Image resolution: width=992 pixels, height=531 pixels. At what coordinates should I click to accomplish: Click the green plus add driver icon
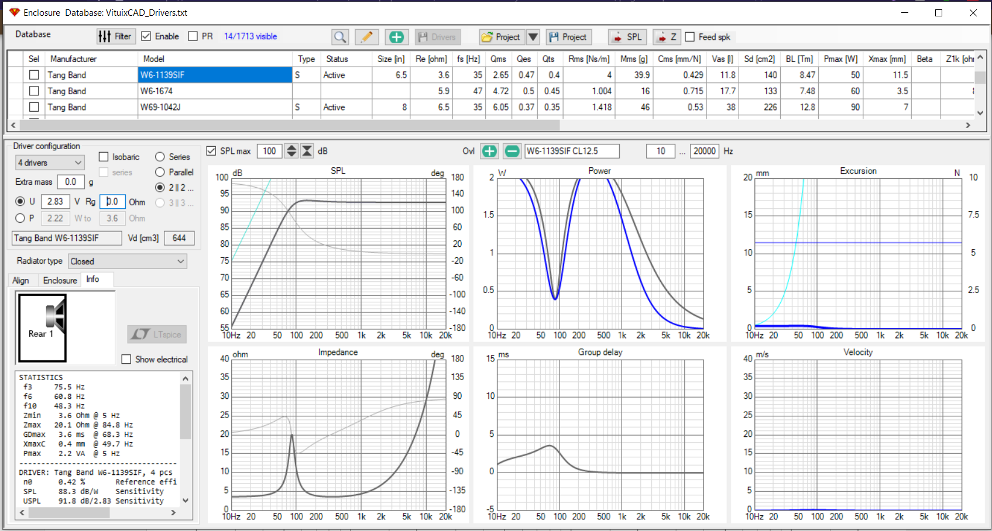point(396,37)
